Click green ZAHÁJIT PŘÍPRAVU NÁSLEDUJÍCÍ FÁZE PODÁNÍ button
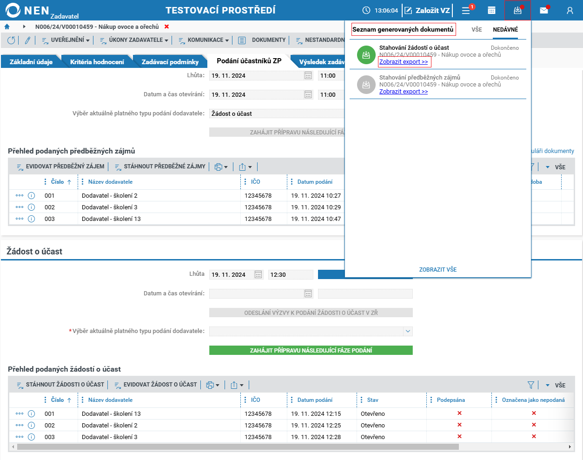 click(311, 350)
